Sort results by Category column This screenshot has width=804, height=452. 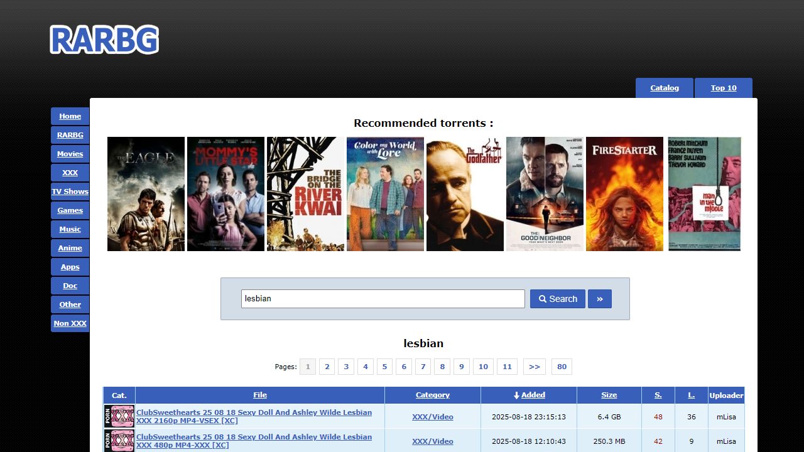(x=433, y=395)
